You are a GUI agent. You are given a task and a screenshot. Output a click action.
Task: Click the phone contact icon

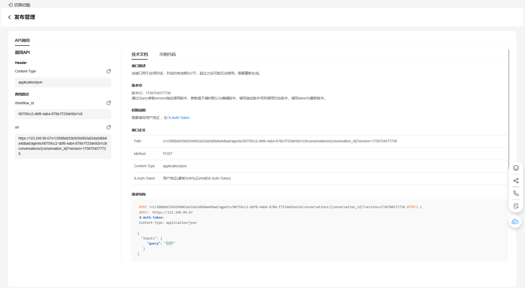pyautogui.click(x=516, y=193)
